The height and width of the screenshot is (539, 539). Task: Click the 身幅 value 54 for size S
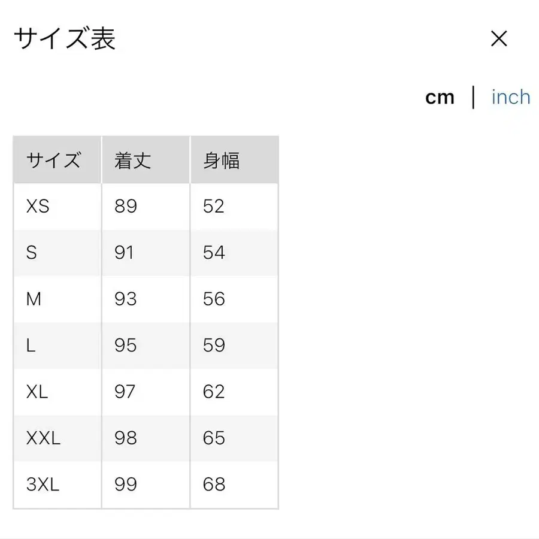tap(213, 253)
